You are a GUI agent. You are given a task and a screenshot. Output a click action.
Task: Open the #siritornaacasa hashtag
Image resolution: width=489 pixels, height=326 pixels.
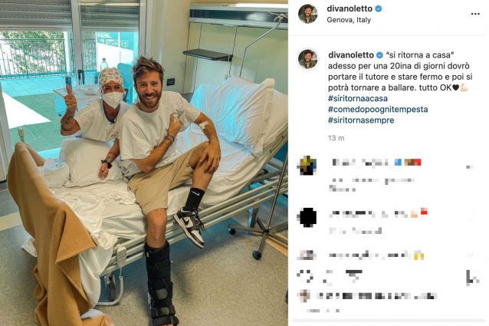[x=358, y=98]
